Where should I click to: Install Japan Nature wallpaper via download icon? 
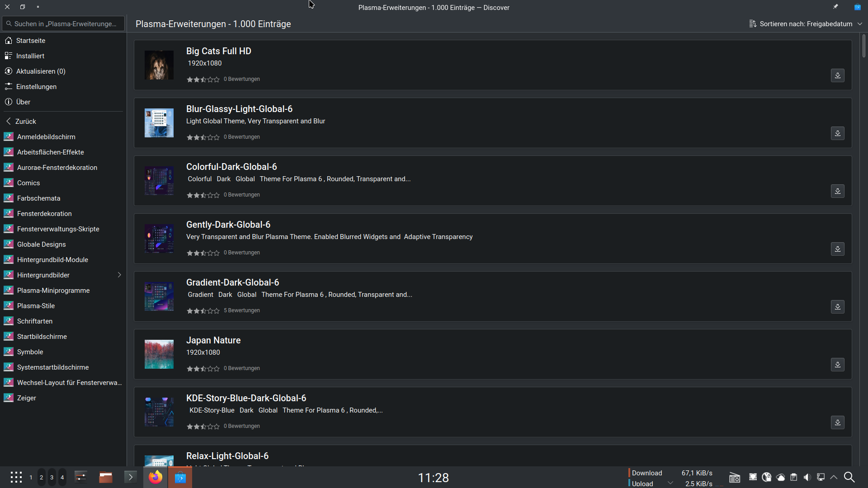pos(837,365)
